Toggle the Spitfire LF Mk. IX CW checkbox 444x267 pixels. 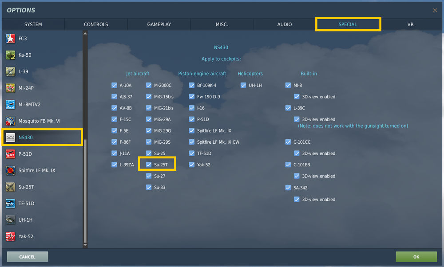192,141
